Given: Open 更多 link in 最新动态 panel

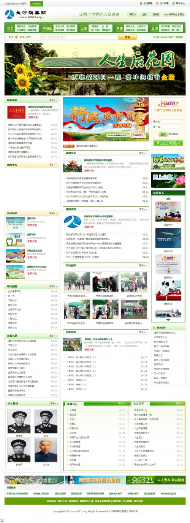Looking at the screenshot, I should [54, 100].
